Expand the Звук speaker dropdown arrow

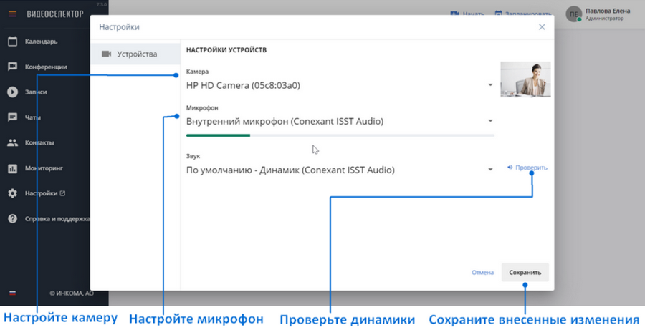(490, 170)
